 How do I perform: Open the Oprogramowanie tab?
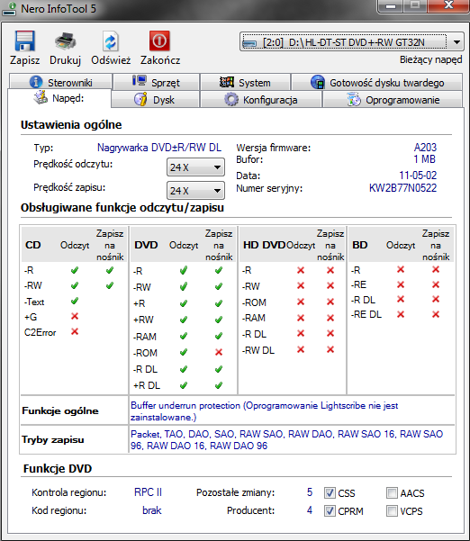coord(393,99)
